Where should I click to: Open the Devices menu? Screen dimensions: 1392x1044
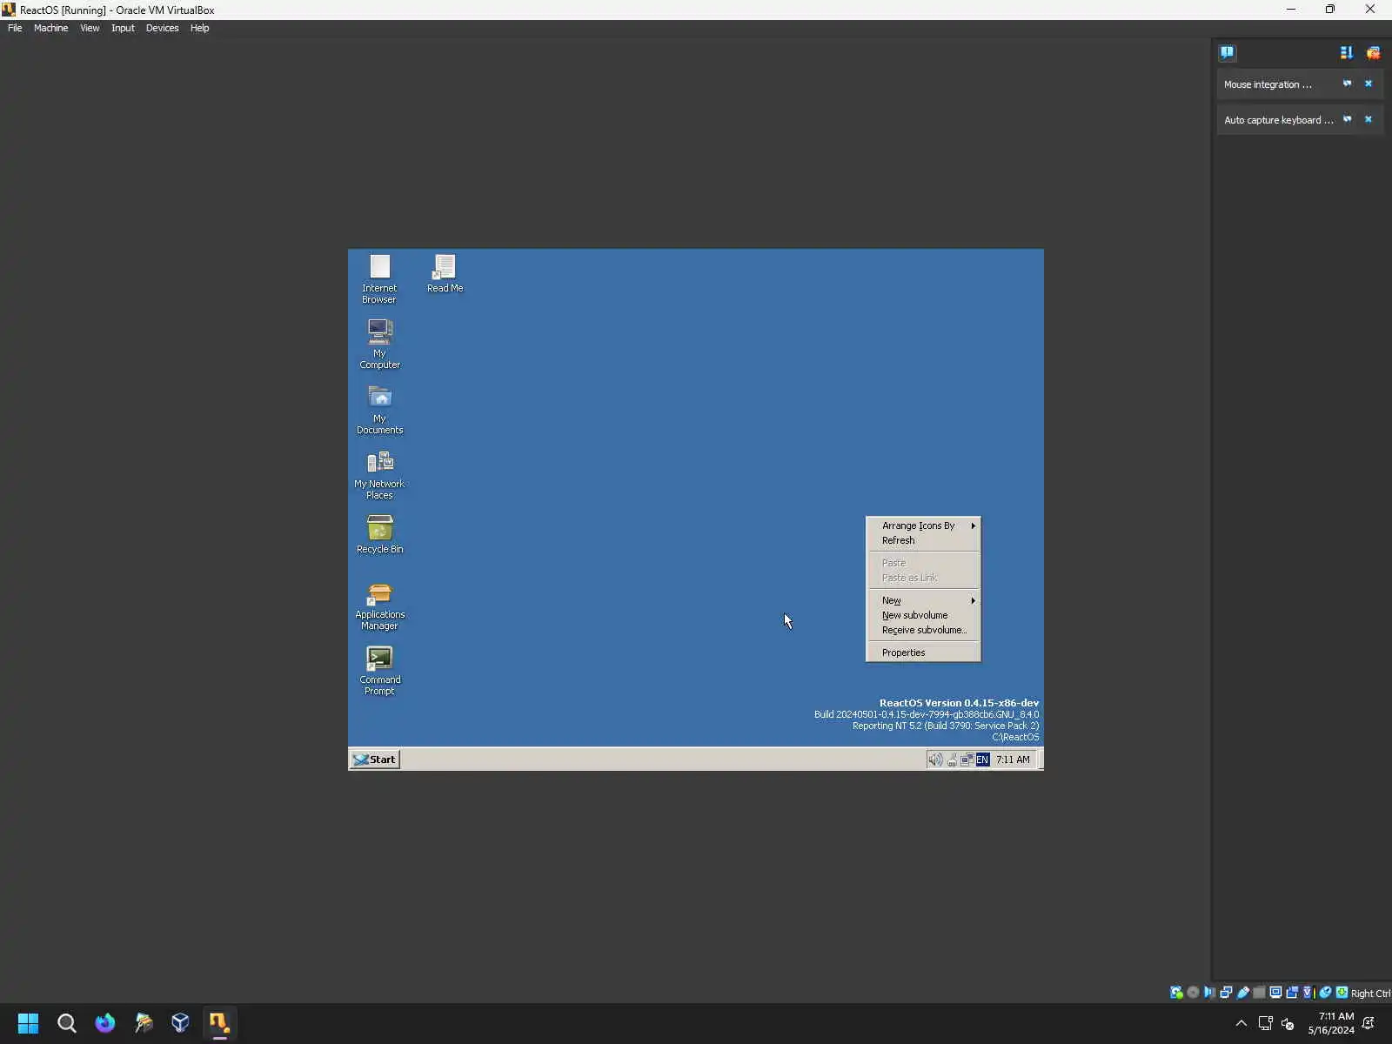pos(162,28)
